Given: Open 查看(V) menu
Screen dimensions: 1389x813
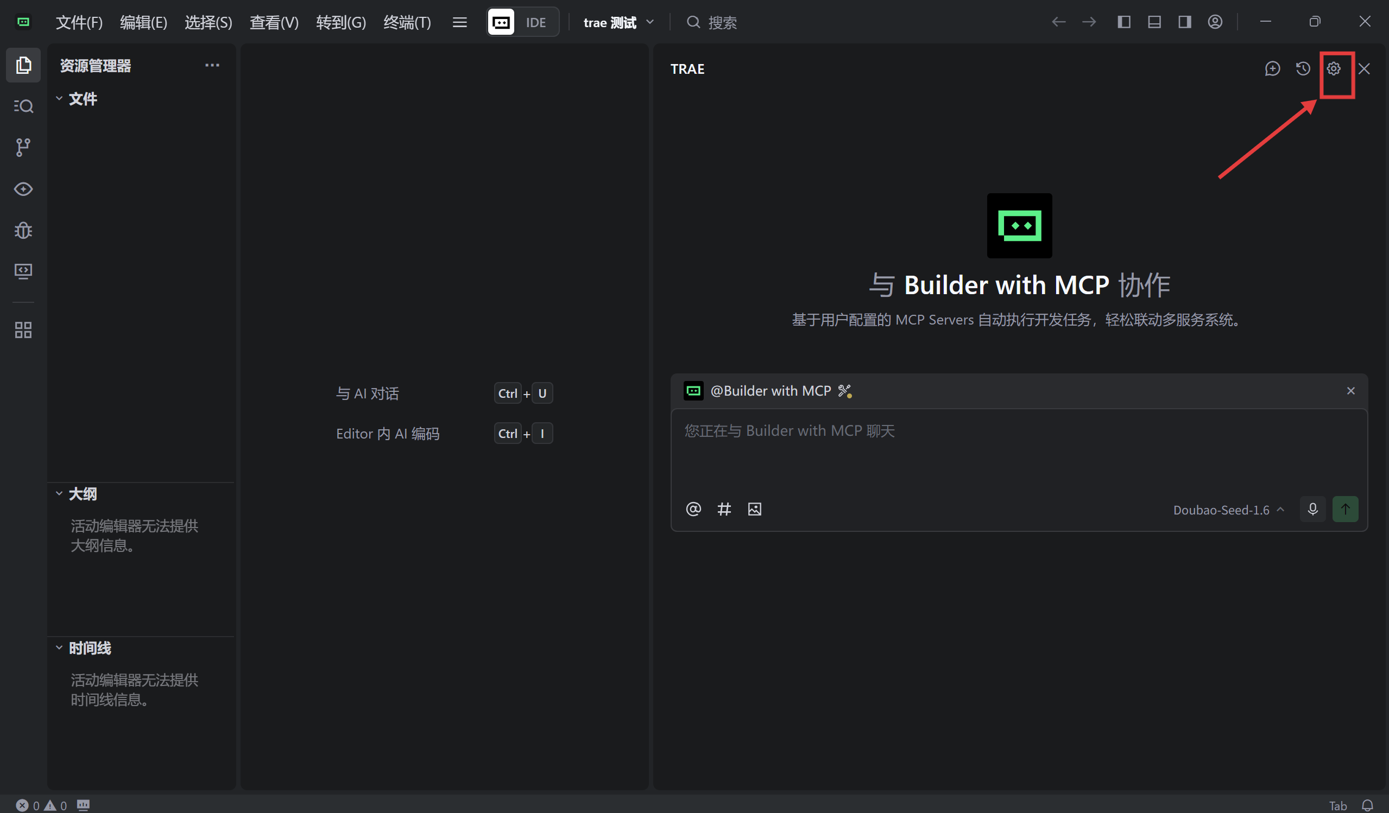Looking at the screenshot, I should point(274,22).
